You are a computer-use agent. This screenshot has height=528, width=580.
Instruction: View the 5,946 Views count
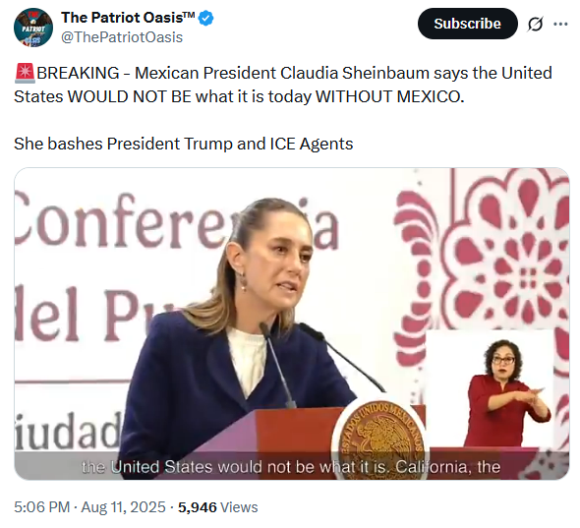click(x=218, y=507)
